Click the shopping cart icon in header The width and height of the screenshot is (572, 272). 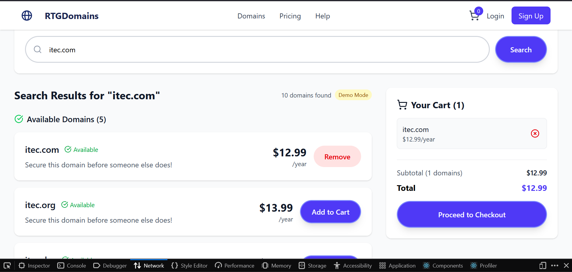click(x=474, y=16)
